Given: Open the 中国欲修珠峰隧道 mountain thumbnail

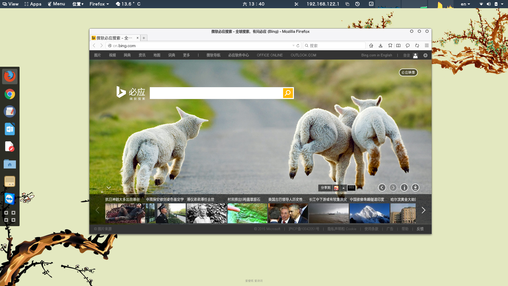Looking at the screenshot, I should pyautogui.click(x=369, y=213).
